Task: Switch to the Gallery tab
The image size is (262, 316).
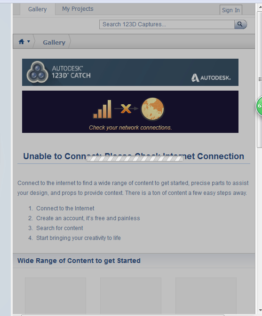Action: (x=38, y=9)
